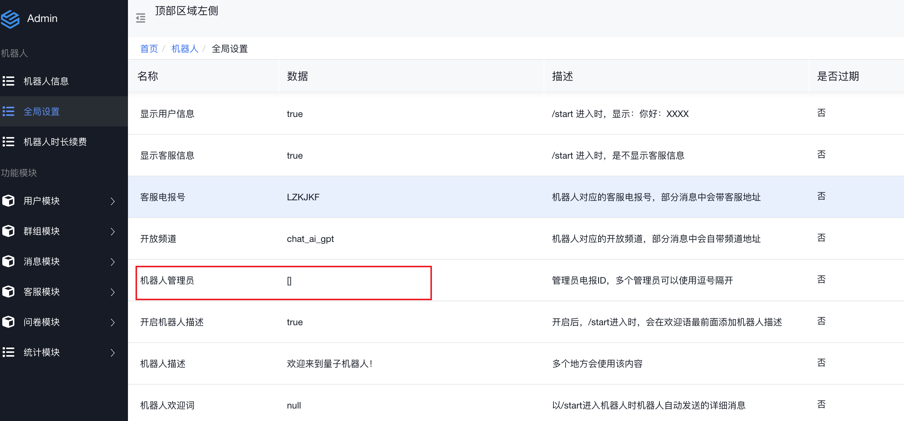Click the list icon beside 机器人信息
Viewport: 904px width, 421px height.
(8, 81)
